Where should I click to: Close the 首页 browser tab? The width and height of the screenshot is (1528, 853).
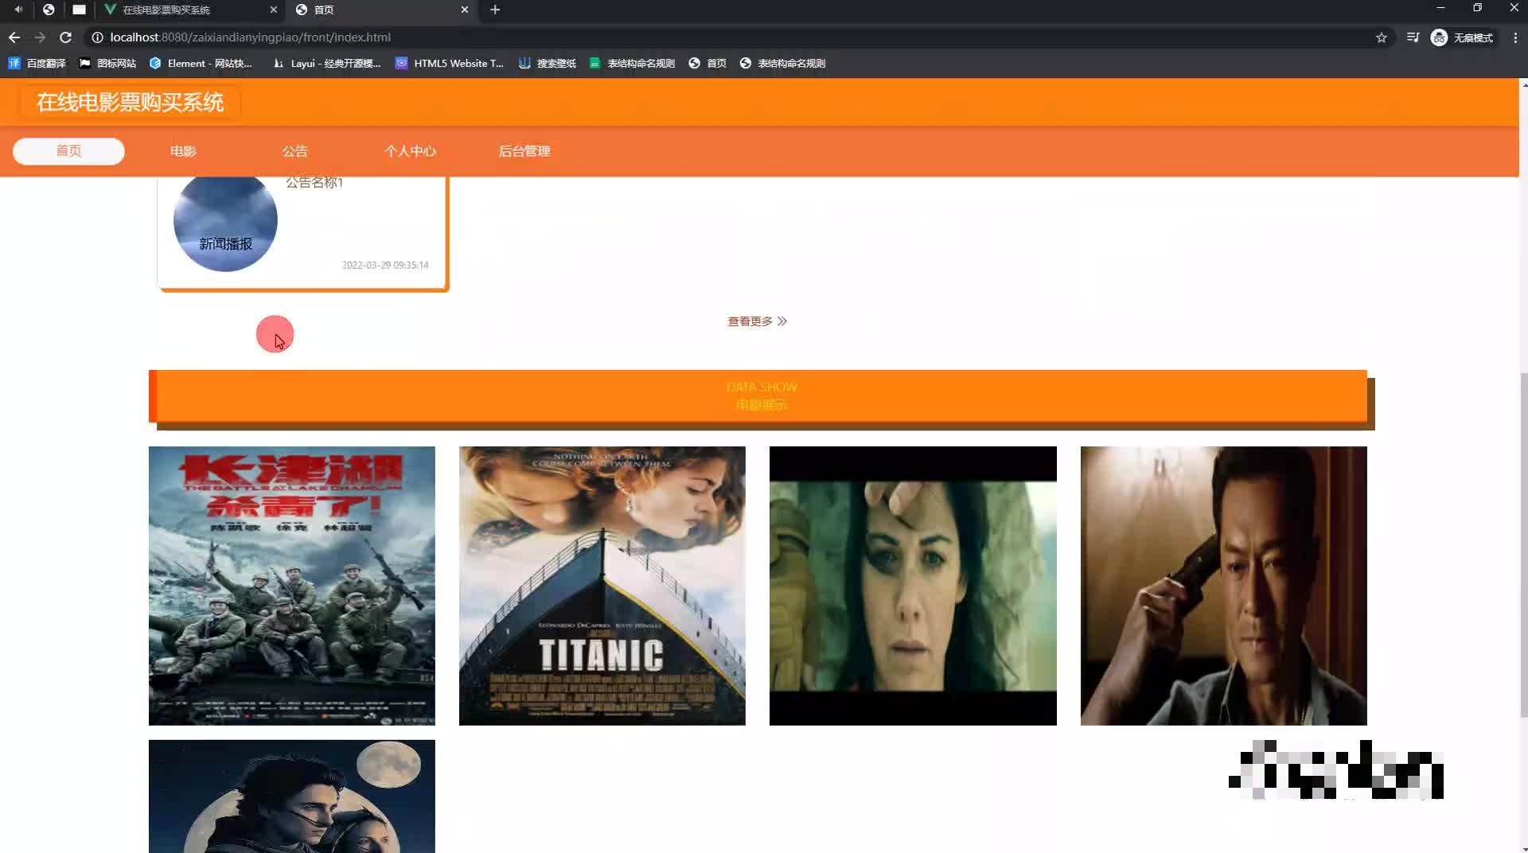click(465, 10)
